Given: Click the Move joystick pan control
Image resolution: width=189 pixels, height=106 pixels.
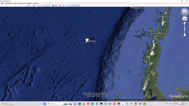Looking at the screenshot, I should (x=185, y=19).
